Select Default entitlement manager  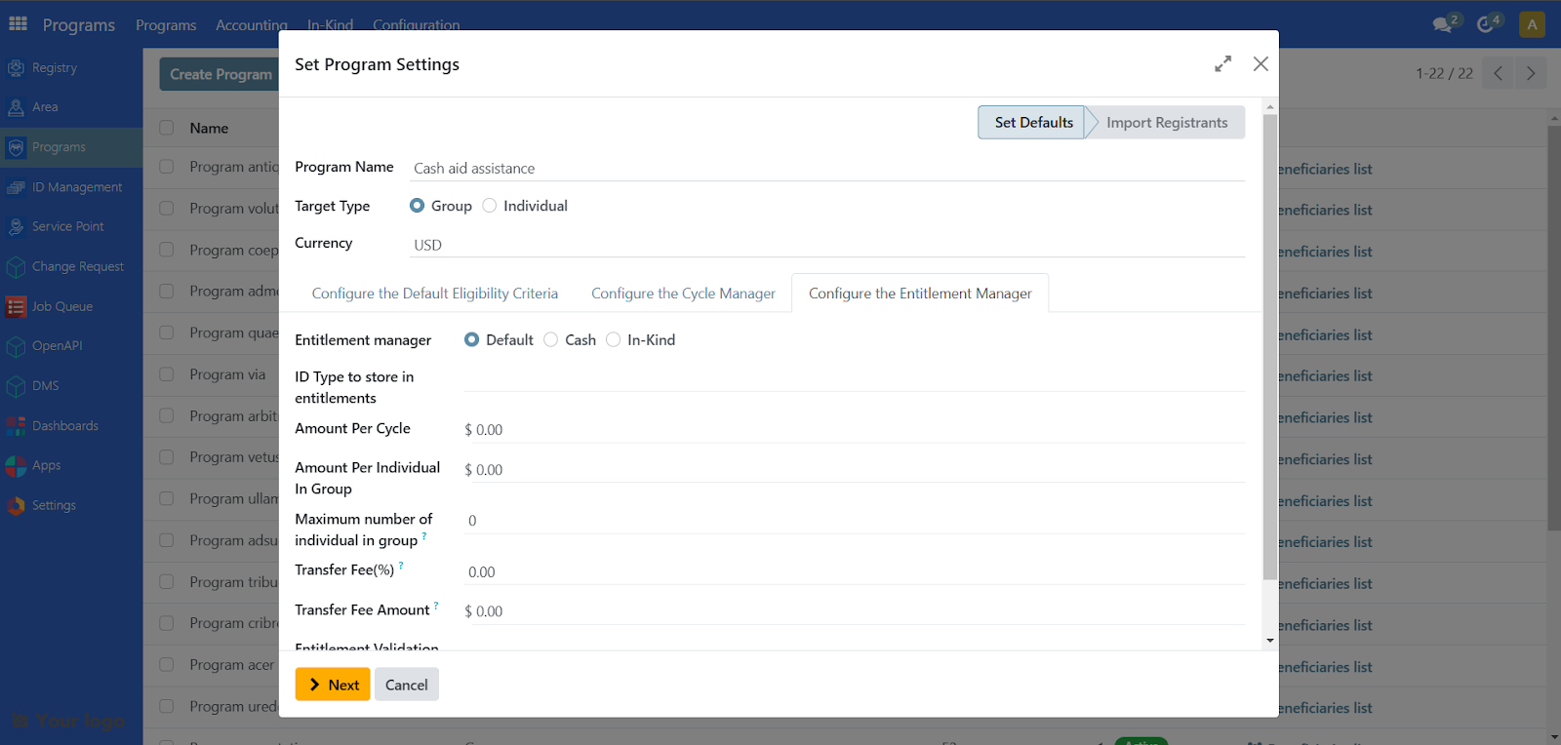(x=472, y=339)
